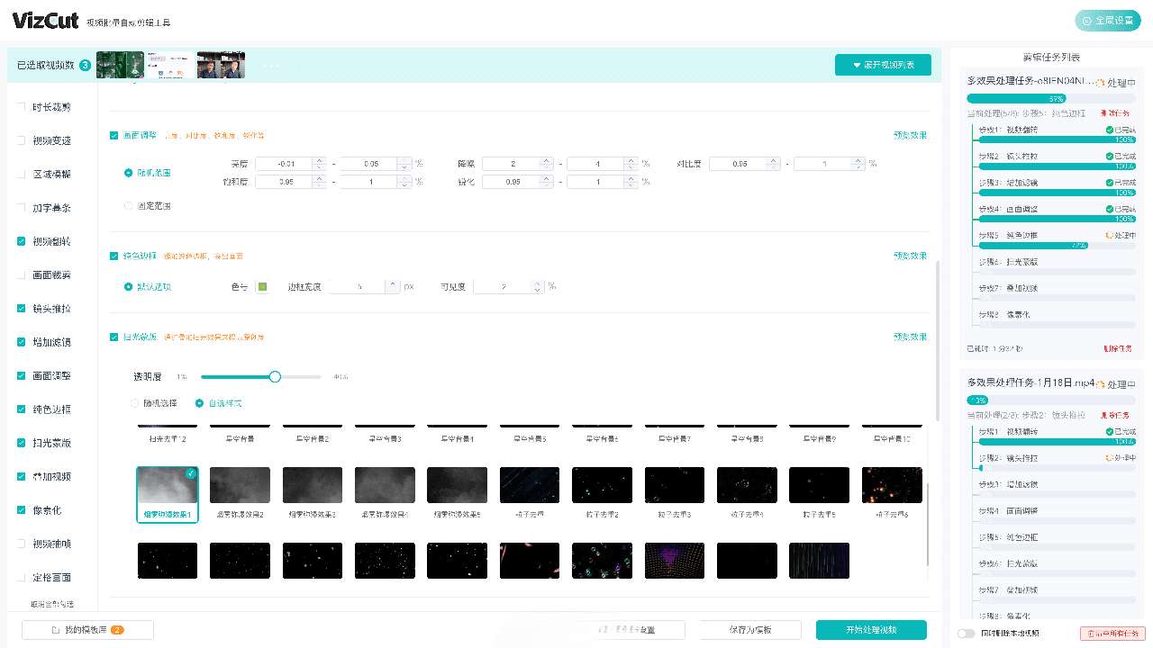Open the green border color swatch
The image size is (1153, 648).
click(262, 287)
